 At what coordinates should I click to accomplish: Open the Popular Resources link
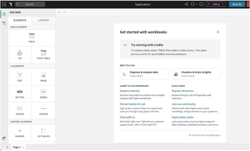point(182,91)
